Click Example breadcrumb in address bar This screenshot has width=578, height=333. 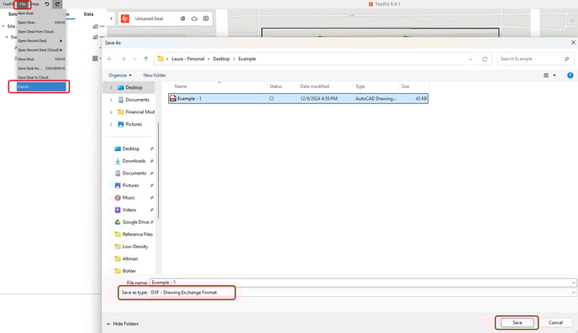(247, 59)
